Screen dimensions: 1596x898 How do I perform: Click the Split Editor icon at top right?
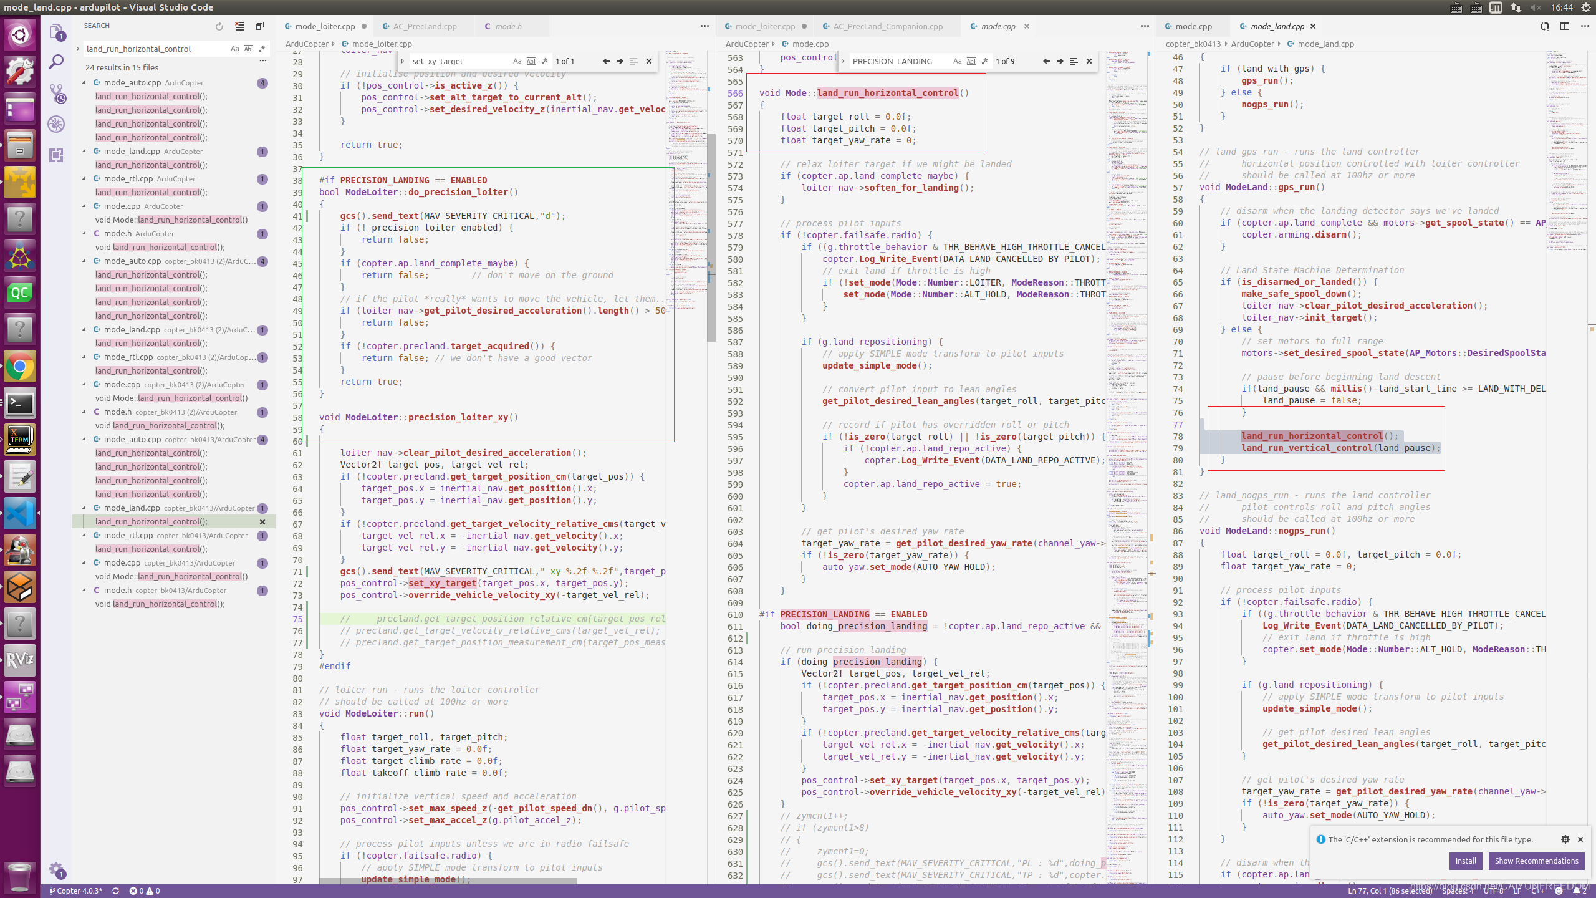pos(1564,26)
